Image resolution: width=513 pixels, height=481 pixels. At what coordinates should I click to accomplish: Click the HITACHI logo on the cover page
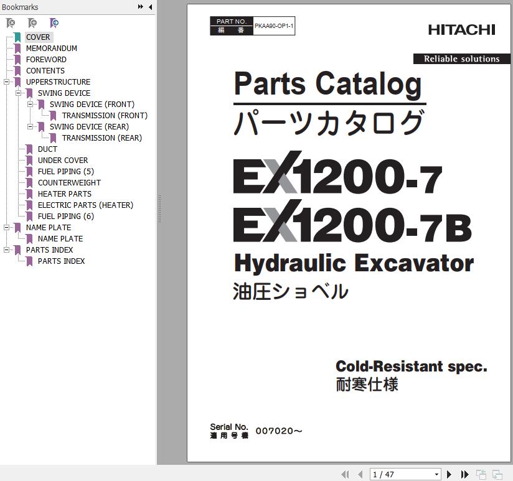pyautogui.click(x=461, y=30)
